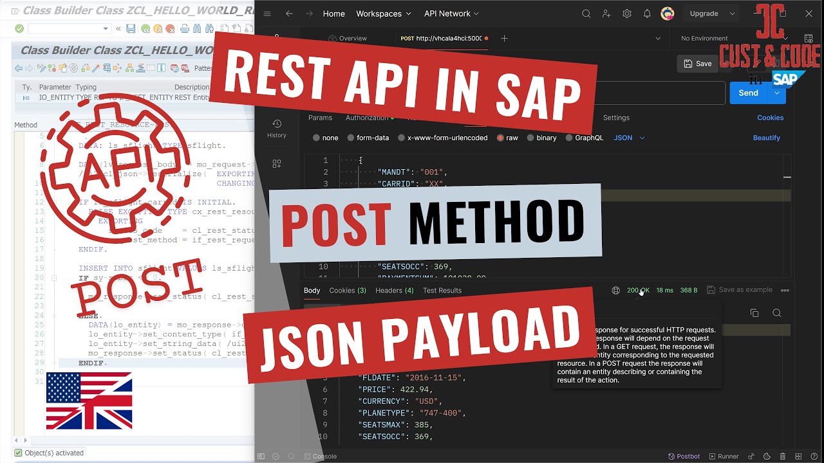The height and width of the screenshot is (463, 824).
Task: Click the Save request button
Action: (x=698, y=64)
